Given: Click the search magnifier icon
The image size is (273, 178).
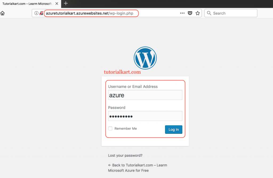Looking at the screenshot, I should (x=209, y=13).
